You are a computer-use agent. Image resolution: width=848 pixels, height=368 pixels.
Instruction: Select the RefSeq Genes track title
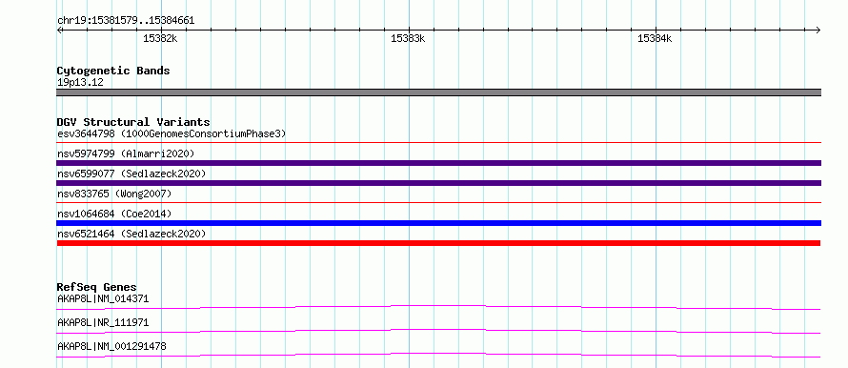pos(96,287)
